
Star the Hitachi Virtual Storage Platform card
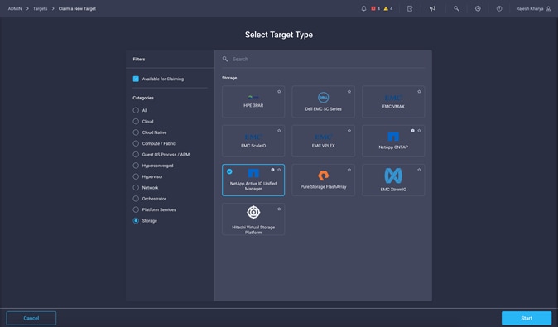pos(279,209)
